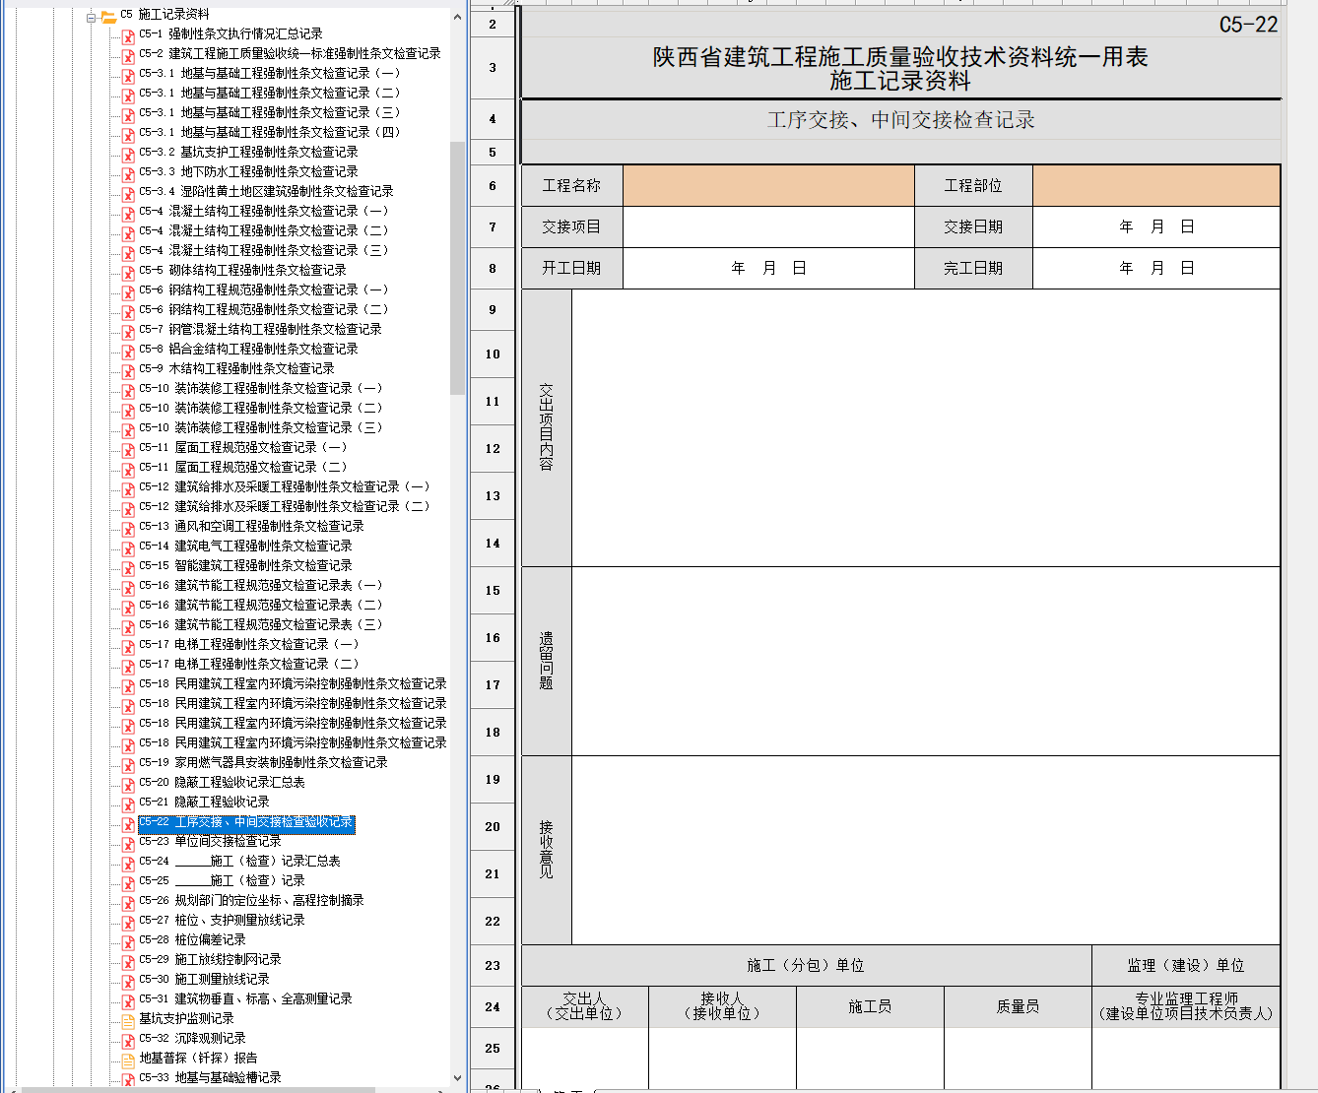Screen dimensions: 1318x1093
Task: Click the C5 施工记录资料 folder icon
Action: click(x=108, y=16)
